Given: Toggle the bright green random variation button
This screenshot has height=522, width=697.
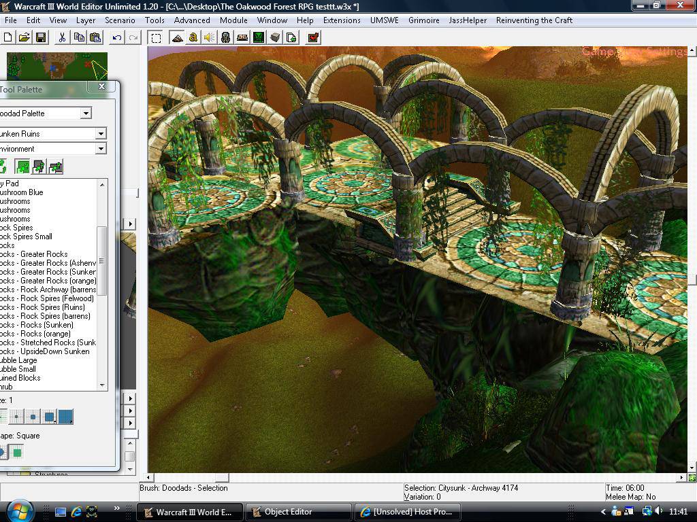Looking at the screenshot, I should 22,167.
